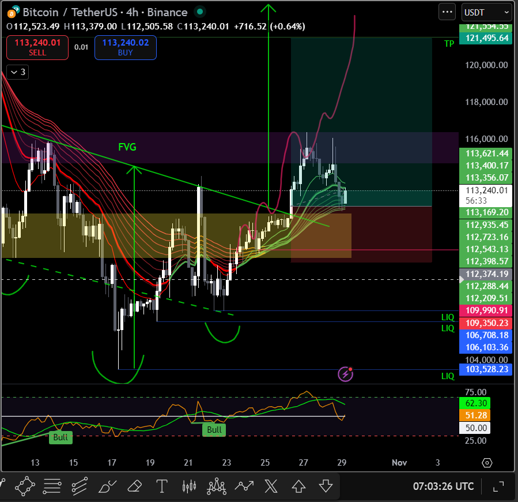Select the Arrow Down marker tool
Image resolution: width=518 pixels, height=502 pixels.
[326, 486]
